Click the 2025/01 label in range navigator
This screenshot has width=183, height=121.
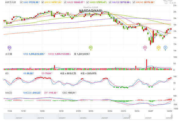point(148,118)
